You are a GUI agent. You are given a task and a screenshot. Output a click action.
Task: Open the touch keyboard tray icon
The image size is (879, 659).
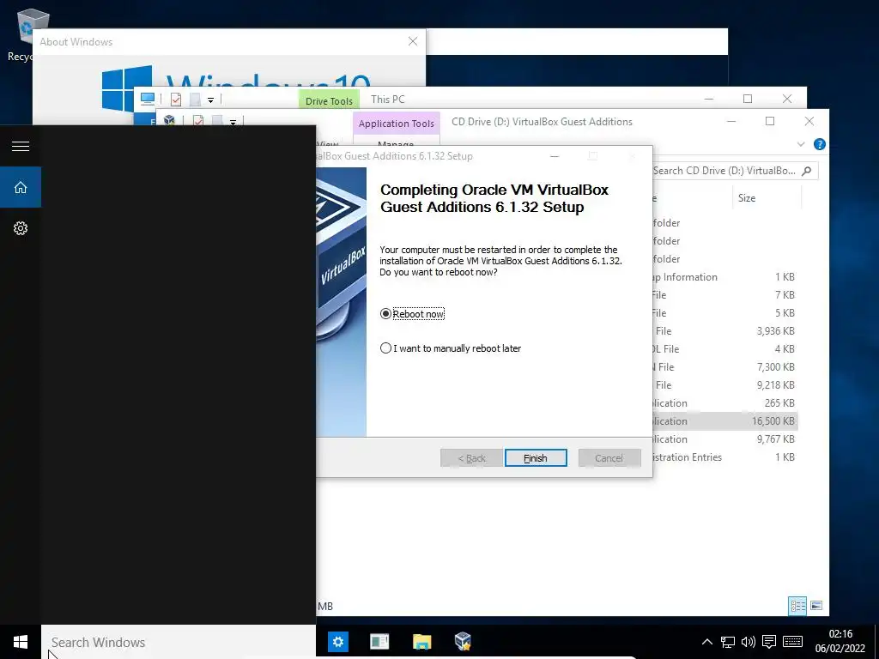click(x=792, y=642)
